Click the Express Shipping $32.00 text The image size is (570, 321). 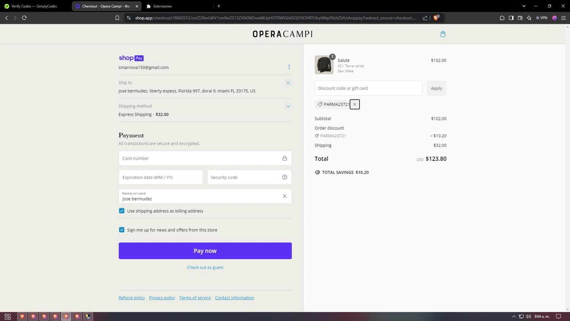pyautogui.click(x=144, y=114)
